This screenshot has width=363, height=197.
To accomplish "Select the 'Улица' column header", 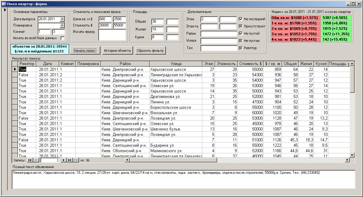I will coord(176,64).
